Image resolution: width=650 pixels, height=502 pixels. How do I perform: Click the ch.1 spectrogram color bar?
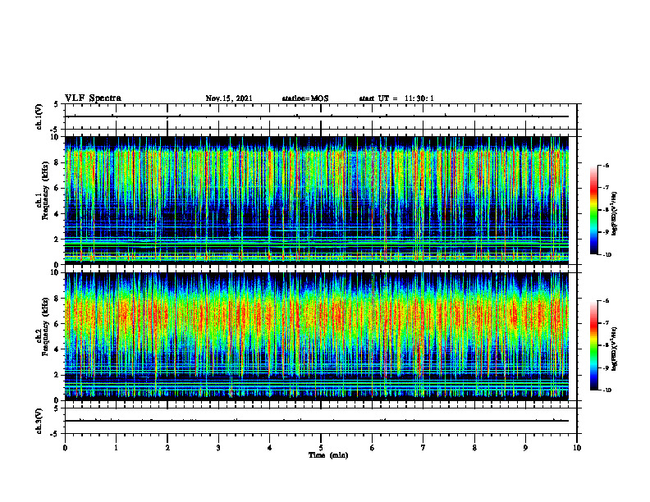pyautogui.click(x=593, y=210)
